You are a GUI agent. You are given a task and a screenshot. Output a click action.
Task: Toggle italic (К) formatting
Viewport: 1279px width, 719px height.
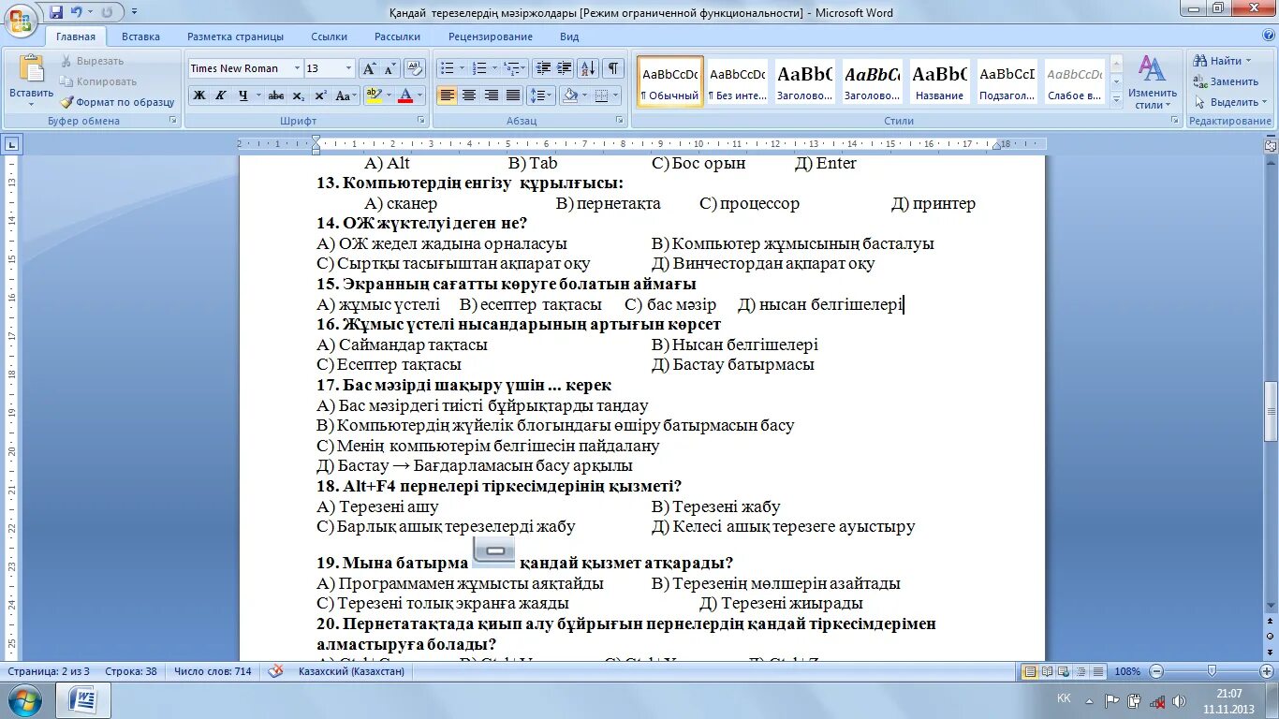click(221, 95)
